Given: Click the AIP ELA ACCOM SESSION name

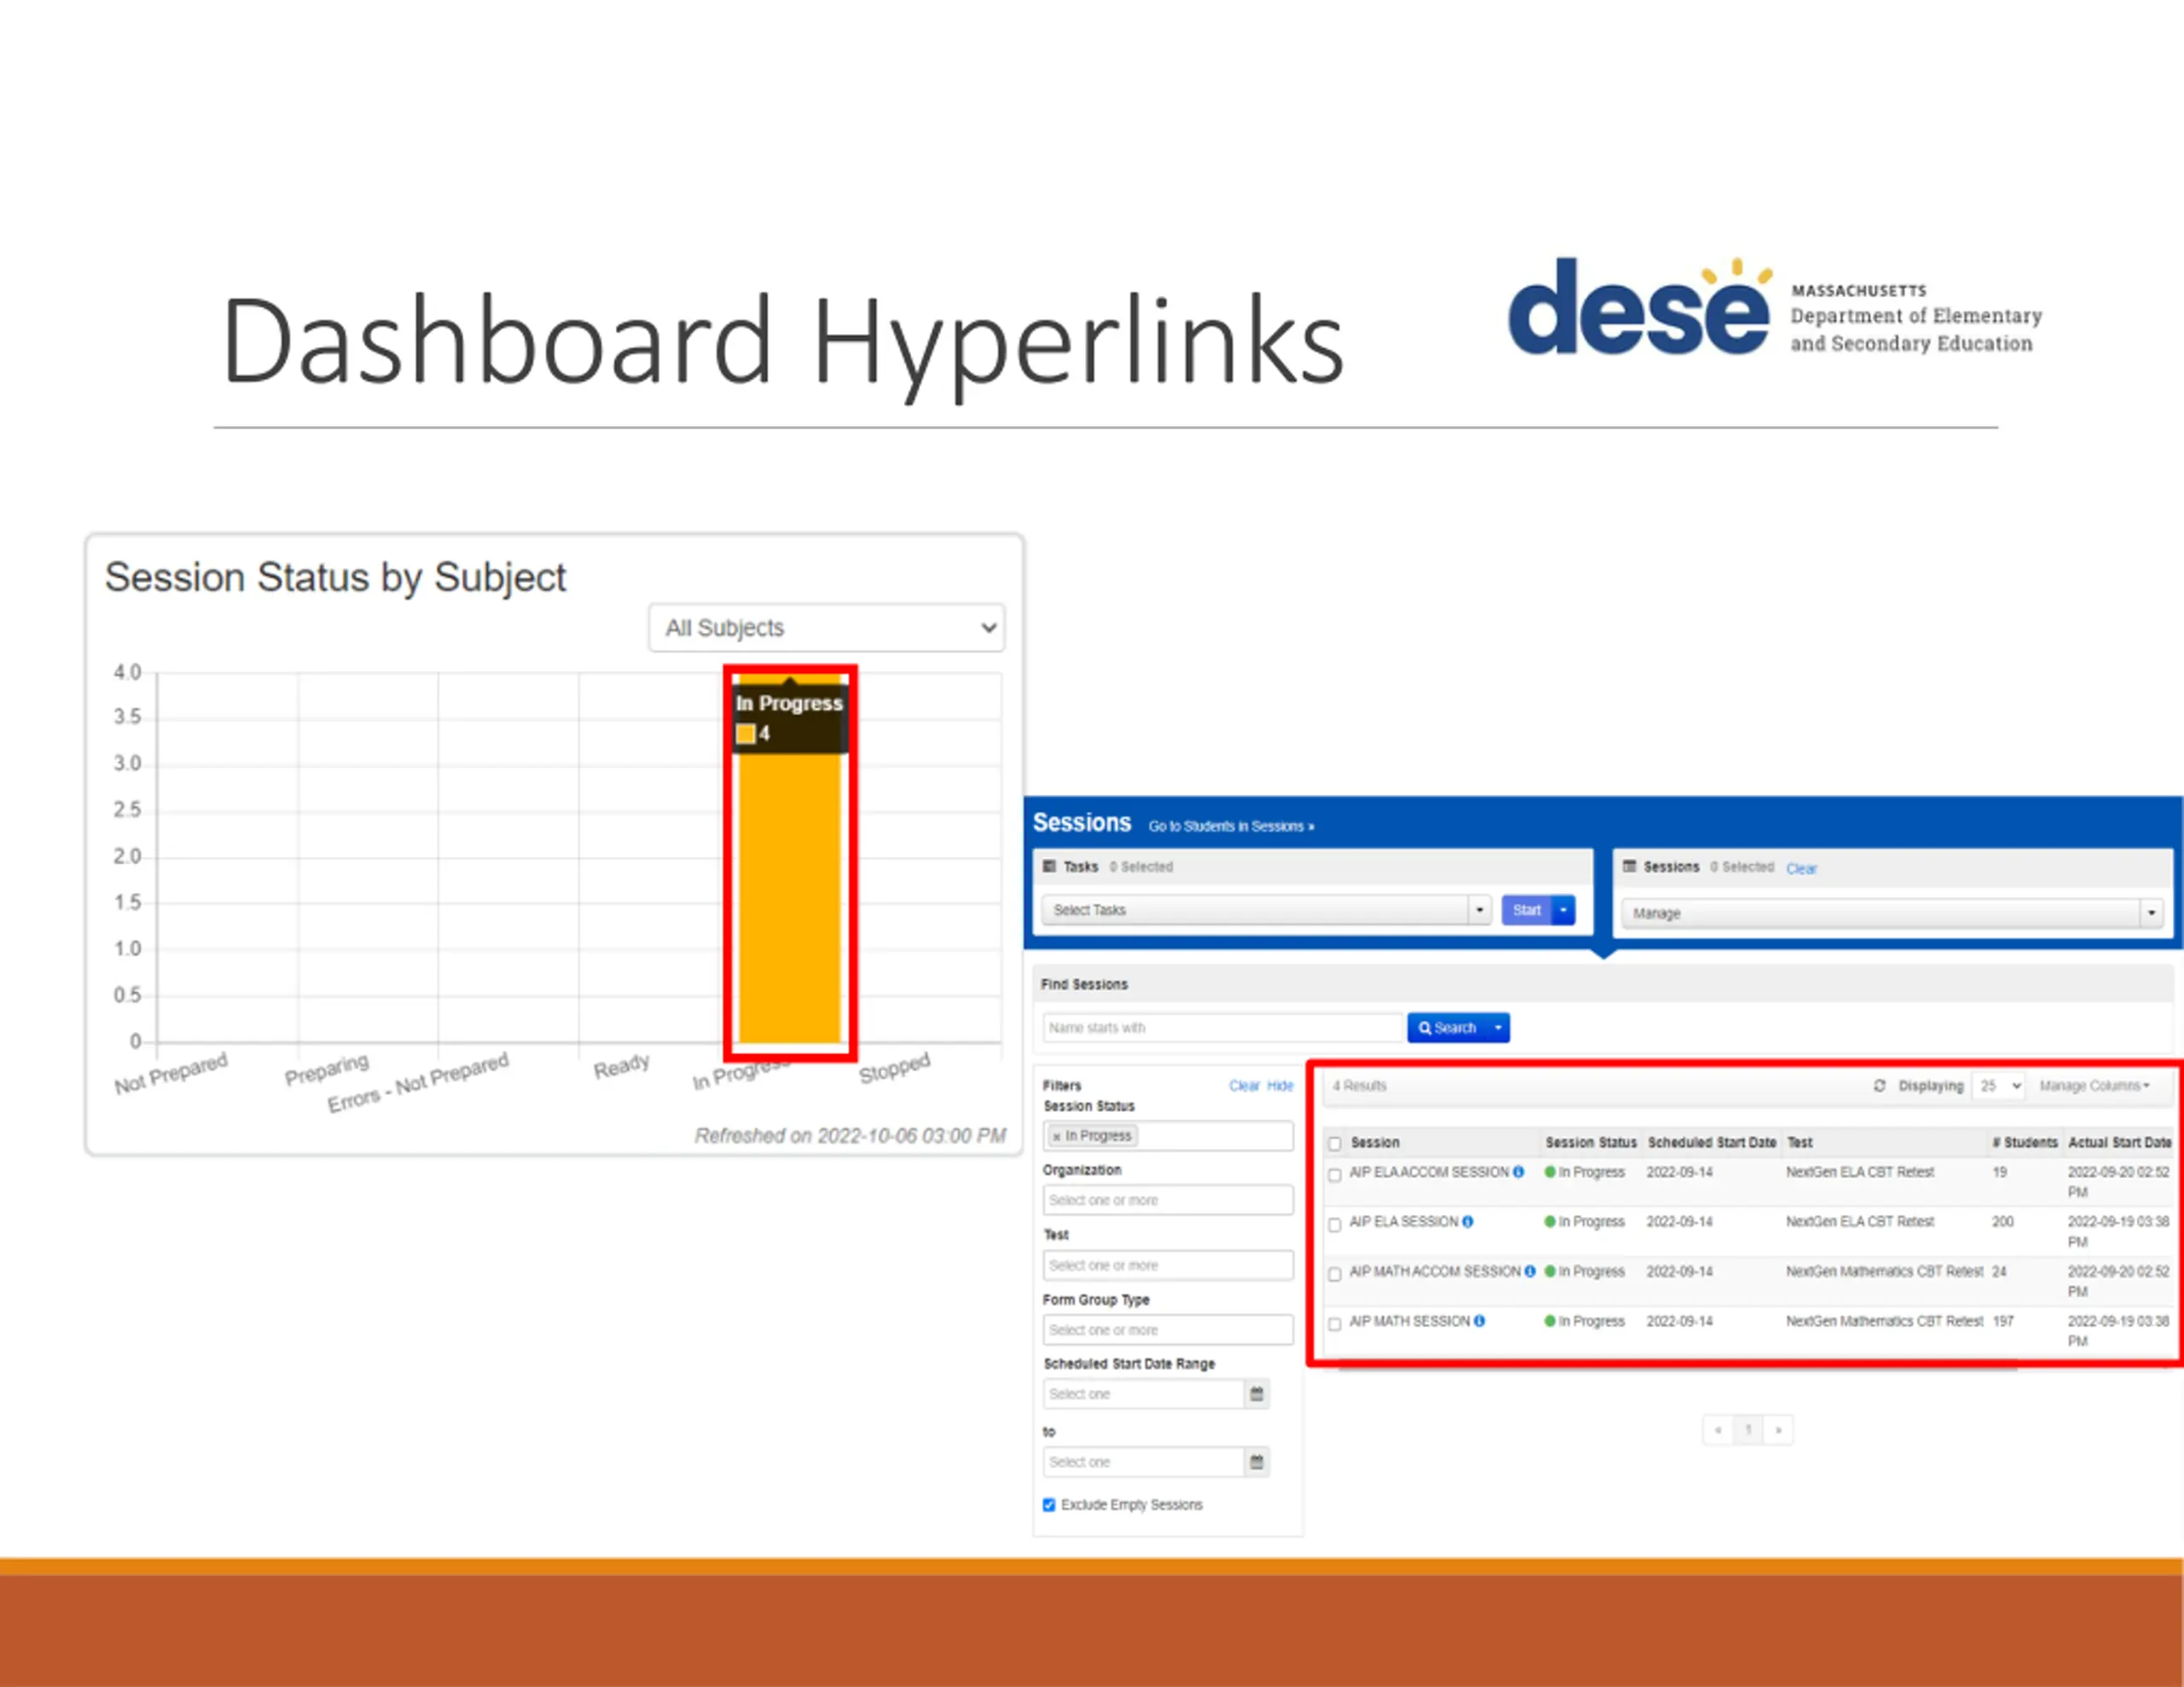Looking at the screenshot, I should (x=1429, y=1172).
